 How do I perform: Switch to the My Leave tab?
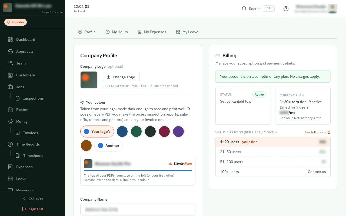(187, 32)
